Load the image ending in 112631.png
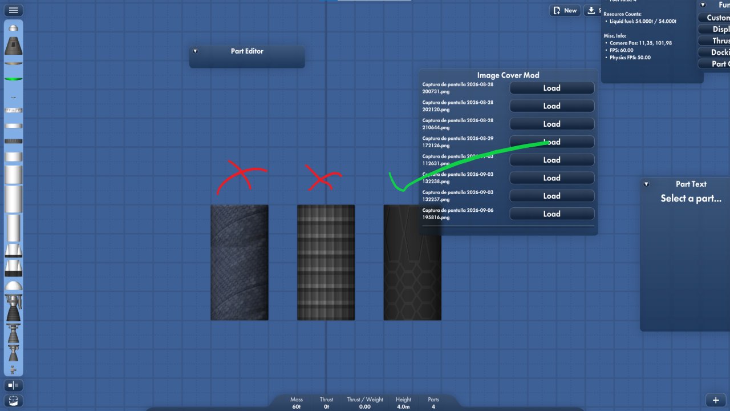730x411 pixels. pyautogui.click(x=551, y=160)
